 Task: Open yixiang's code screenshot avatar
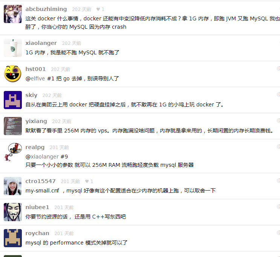(13, 126)
